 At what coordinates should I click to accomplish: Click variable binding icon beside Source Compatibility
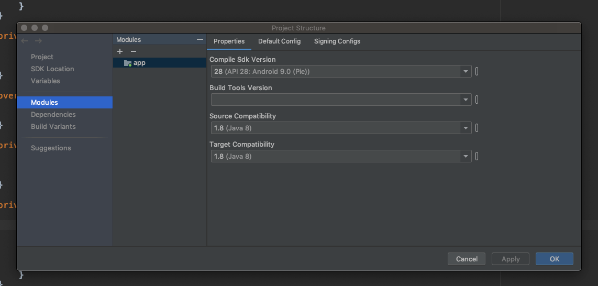(477, 128)
